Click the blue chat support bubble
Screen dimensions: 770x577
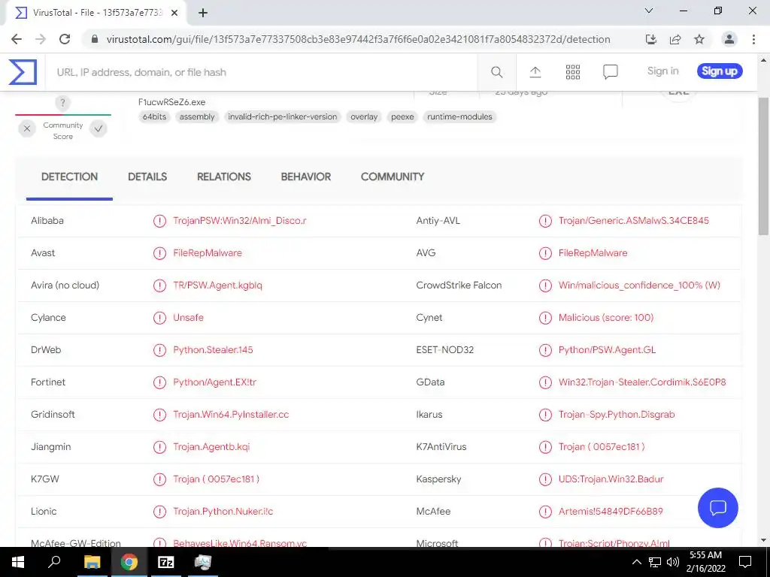(717, 507)
